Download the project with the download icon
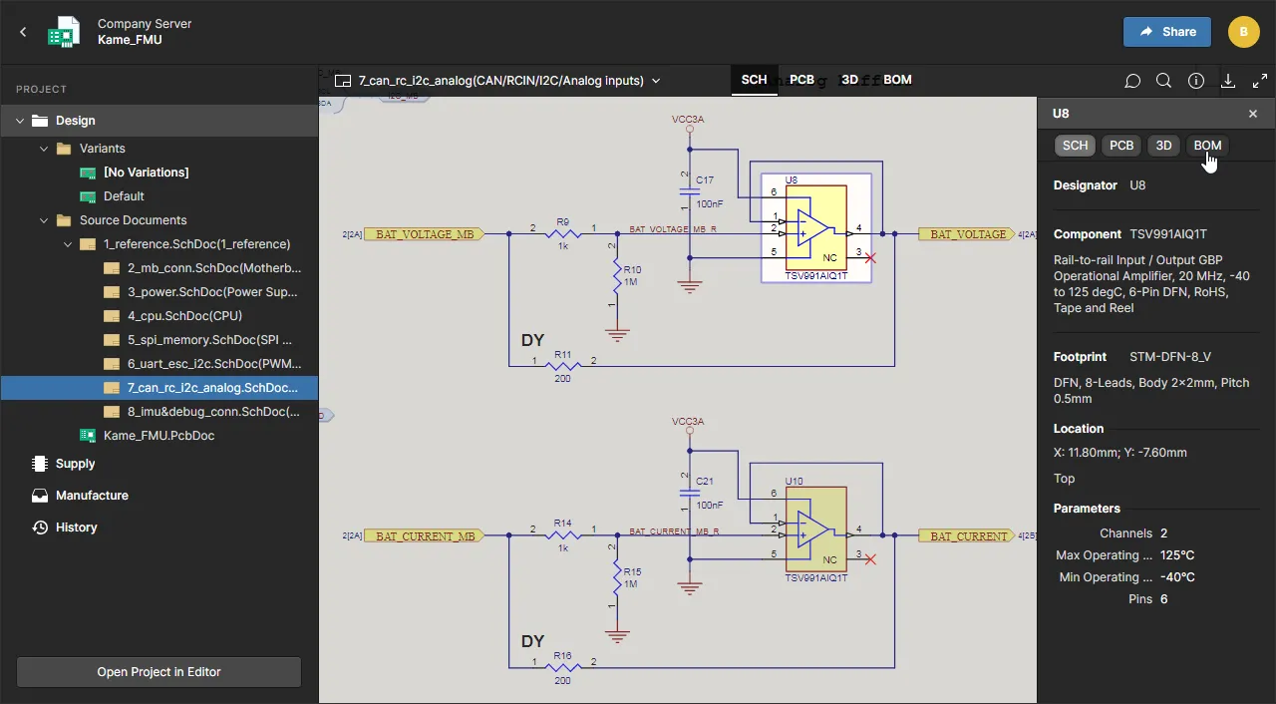This screenshot has width=1276, height=704. [1228, 81]
